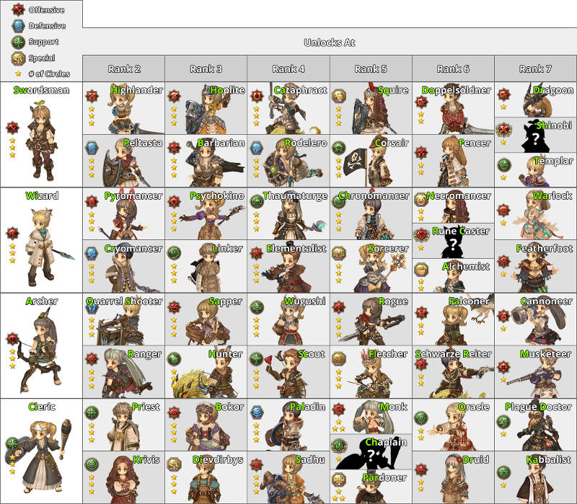Click the gold Special icon in the legend
Viewport: 577px width, 504px height.
click(x=18, y=58)
